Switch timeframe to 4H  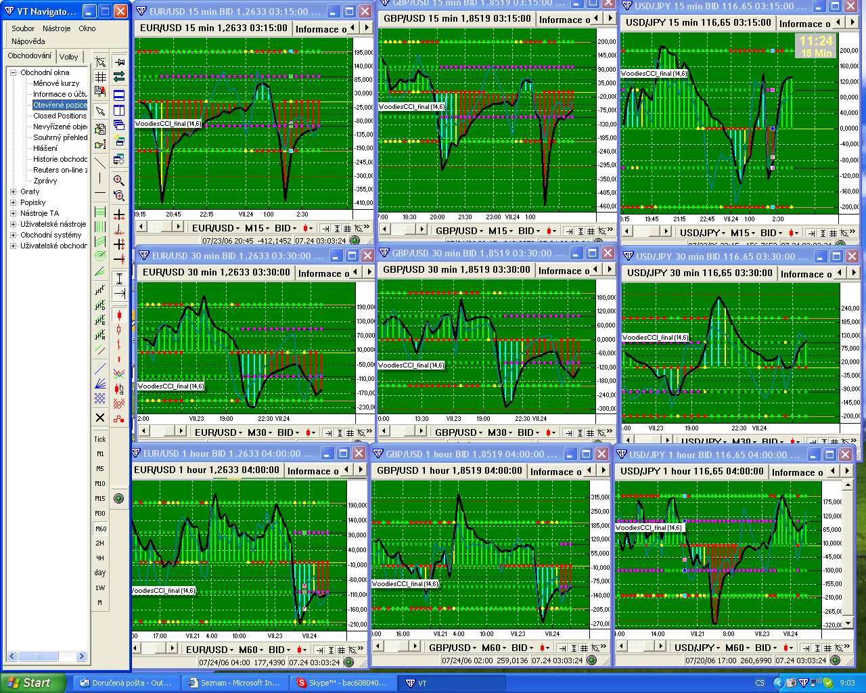[100, 558]
